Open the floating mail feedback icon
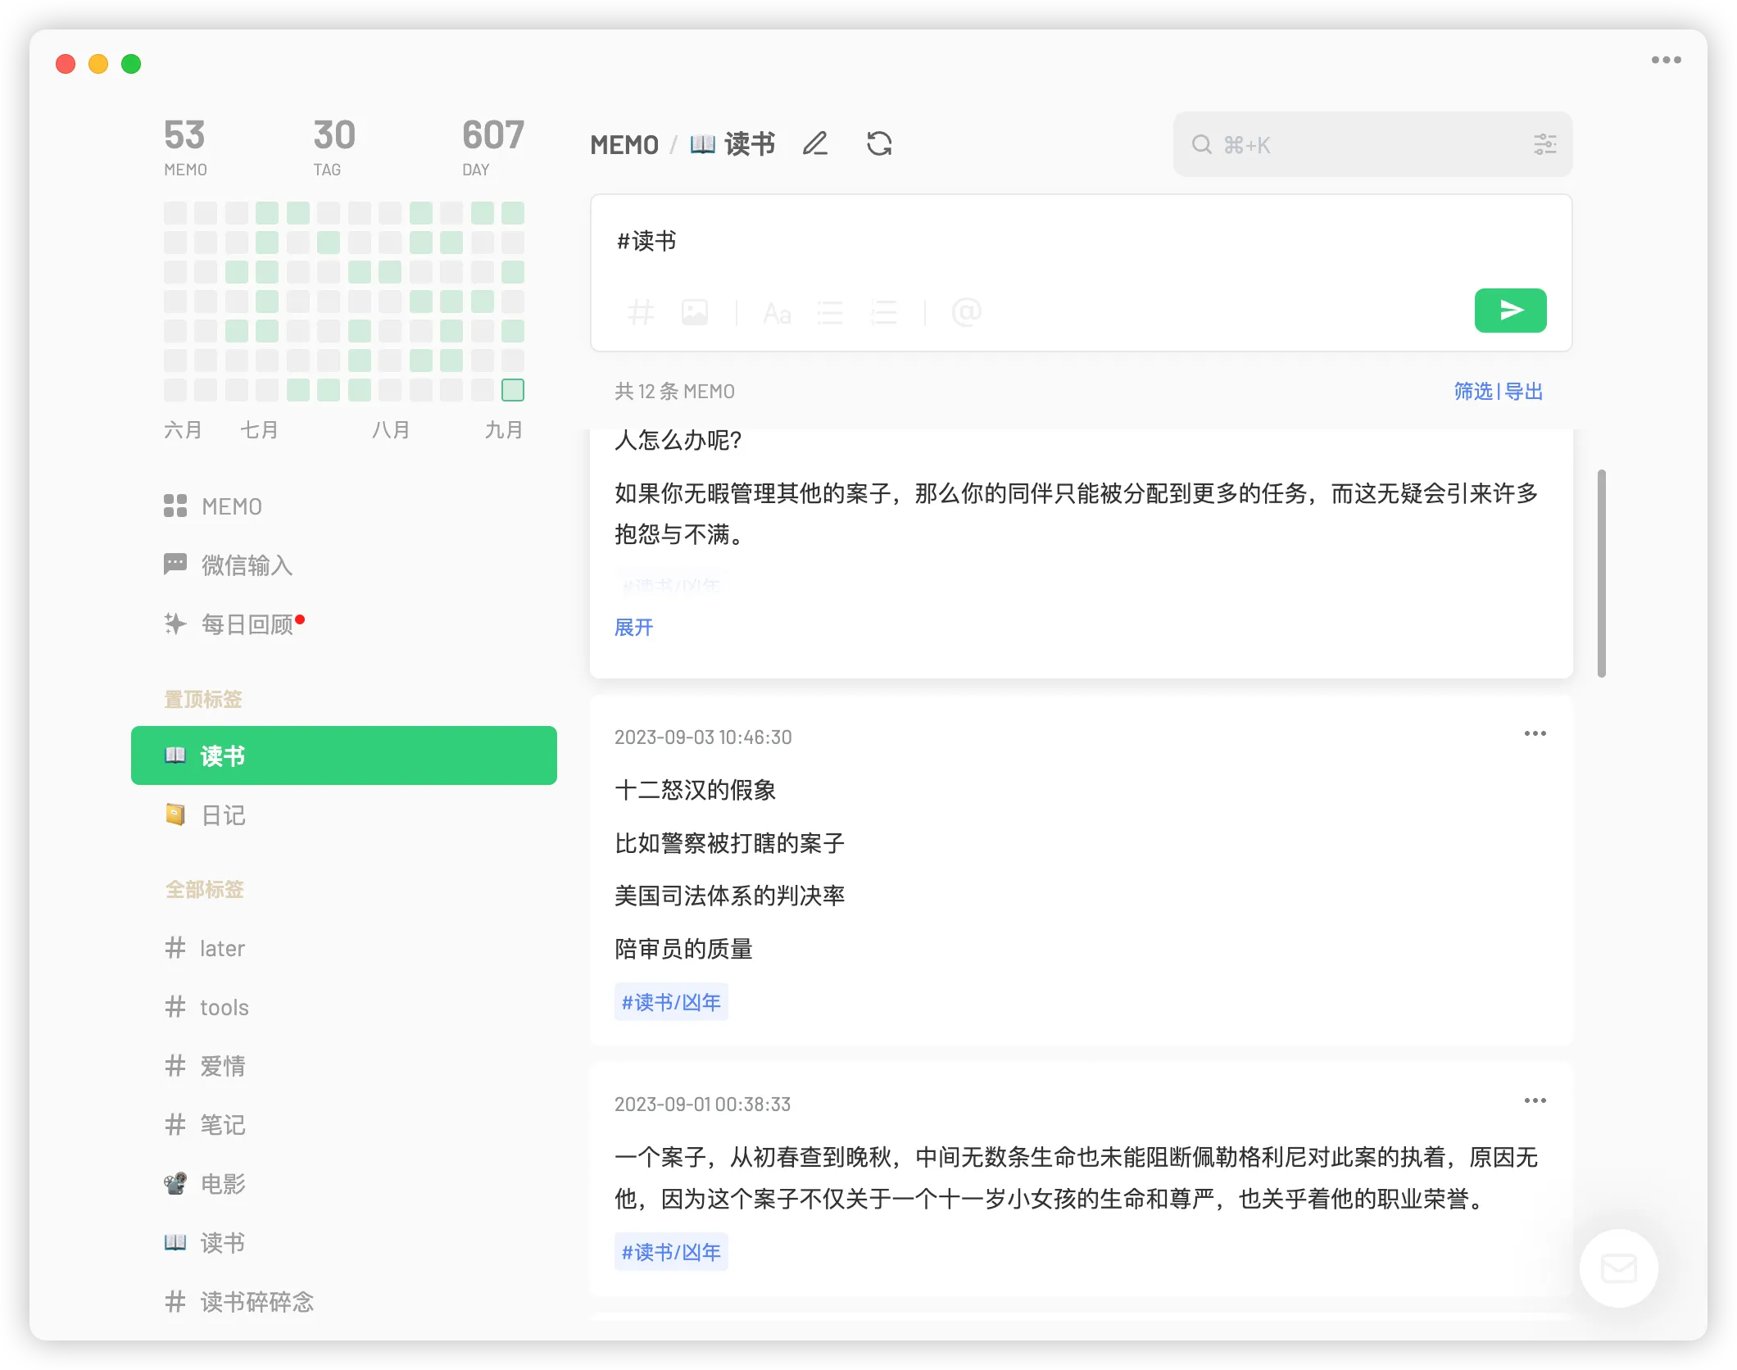 (x=1618, y=1268)
